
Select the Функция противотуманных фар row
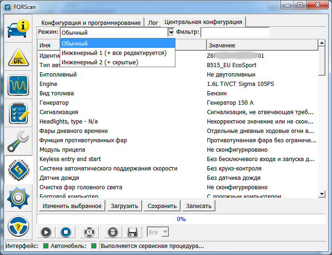178,140
